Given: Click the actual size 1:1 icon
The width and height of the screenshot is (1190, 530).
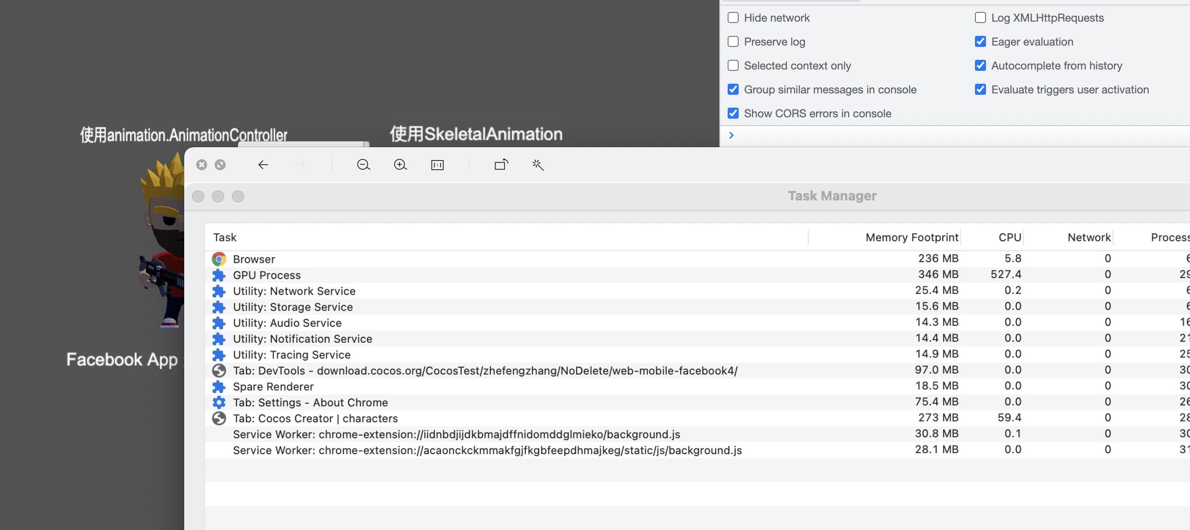Looking at the screenshot, I should pos(437,165).
